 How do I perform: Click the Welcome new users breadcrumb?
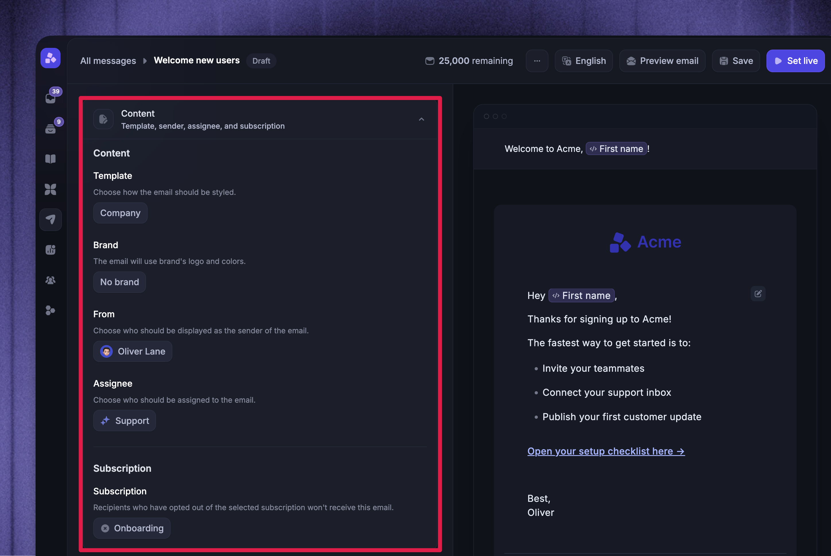click(x=197, y=61)
